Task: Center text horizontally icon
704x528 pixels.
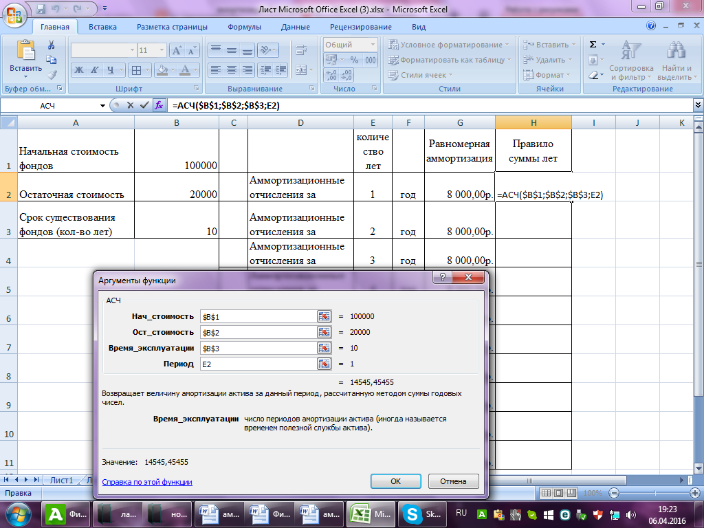Action: pos(232,70)
